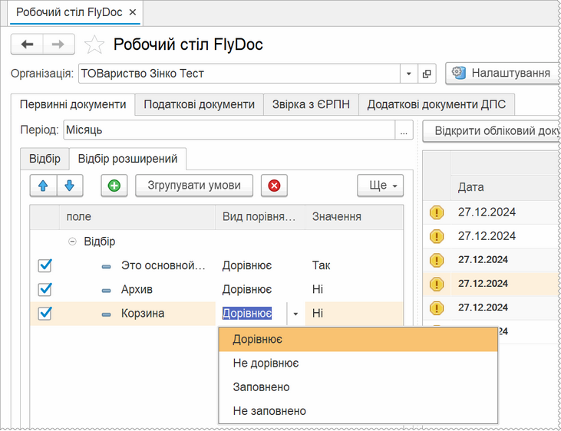Open the Організація dropdown list

409,74
